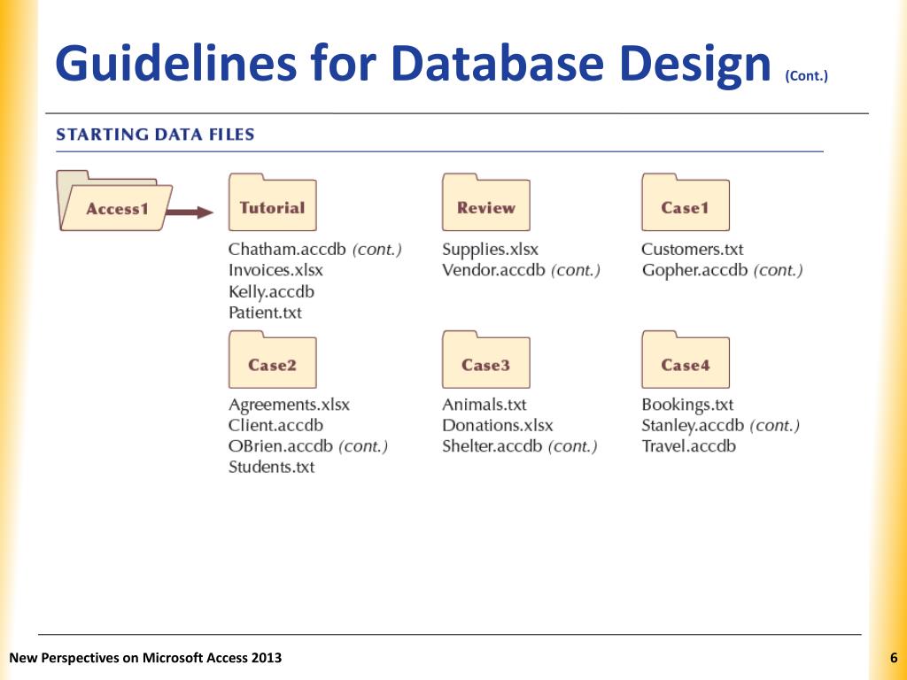Select the Case3 folder icon
The image size is (907, 680).
[486, 359]
